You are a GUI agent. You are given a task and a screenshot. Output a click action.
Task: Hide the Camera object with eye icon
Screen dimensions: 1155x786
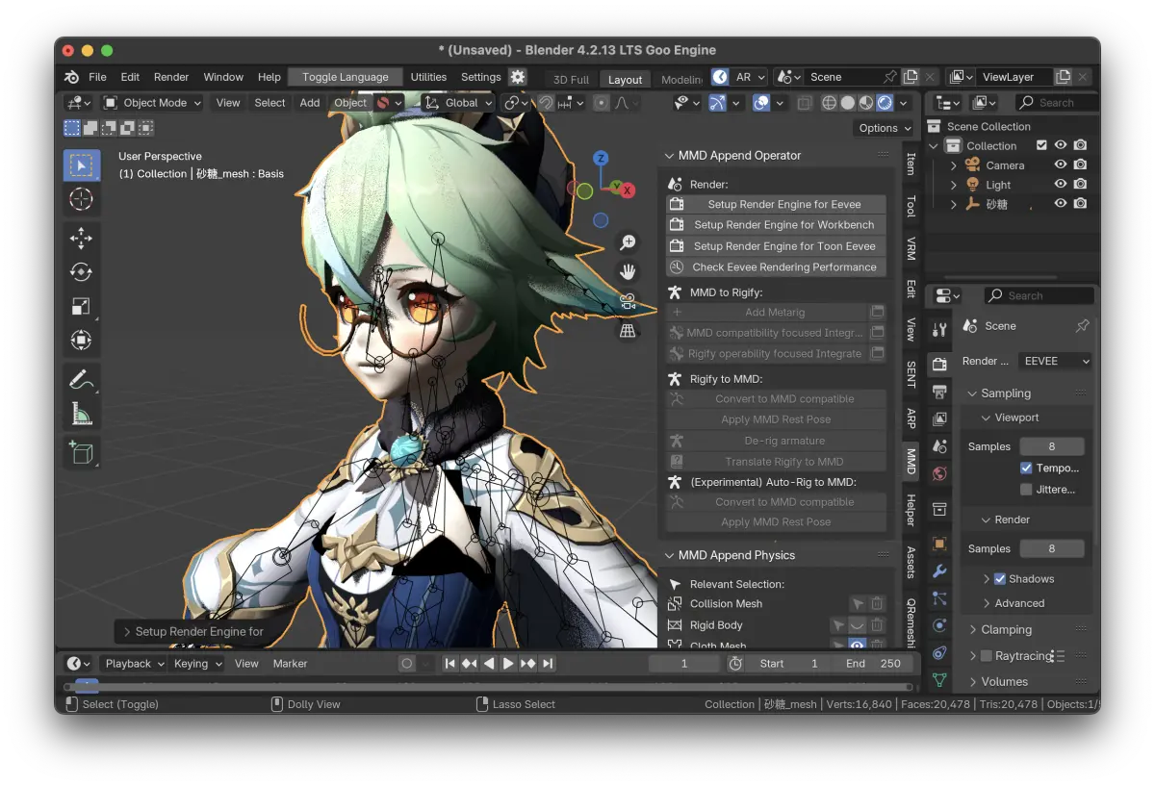pyautogui.click(x=1061, y=165)
